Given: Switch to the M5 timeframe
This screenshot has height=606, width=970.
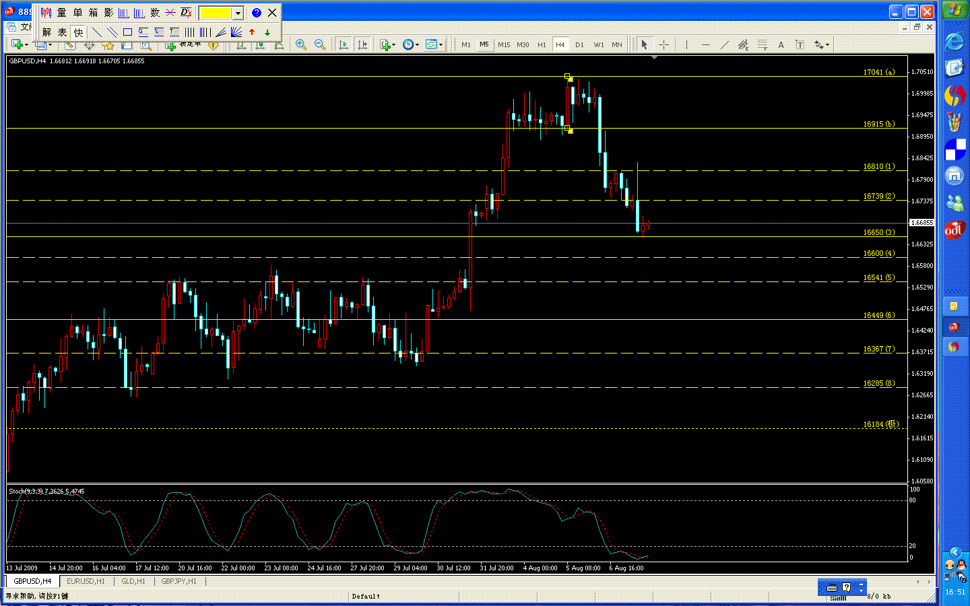Looking at the screenshot, I should coord(484,44).
